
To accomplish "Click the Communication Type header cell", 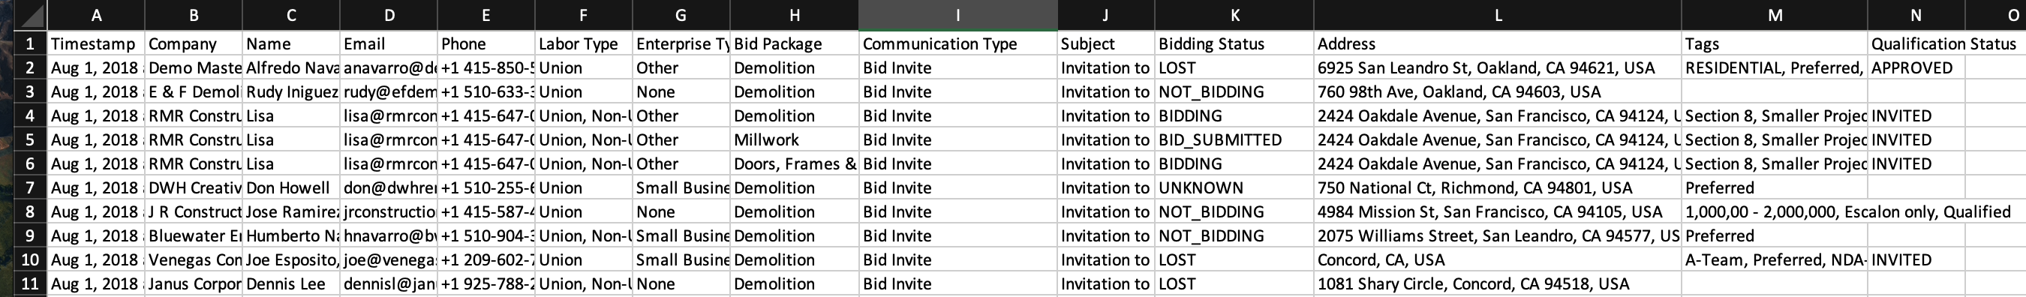I will [957, 44].
